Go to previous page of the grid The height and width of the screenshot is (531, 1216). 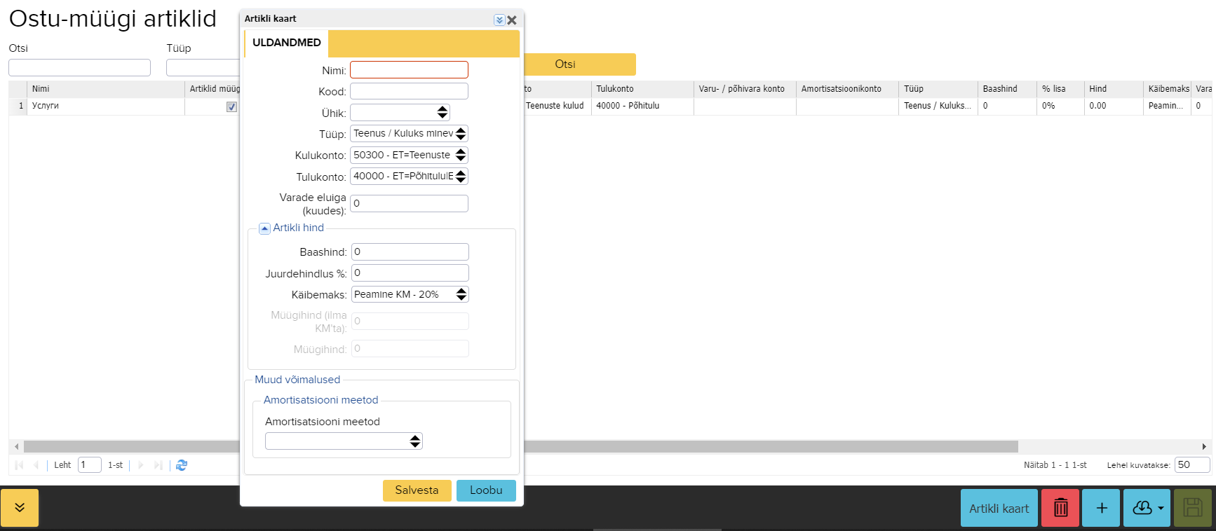pos(36,465)
